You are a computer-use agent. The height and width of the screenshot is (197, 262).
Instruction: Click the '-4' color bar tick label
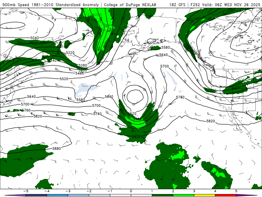tap(47, 191)
